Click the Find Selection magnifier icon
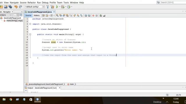 (x=57, y=15)
